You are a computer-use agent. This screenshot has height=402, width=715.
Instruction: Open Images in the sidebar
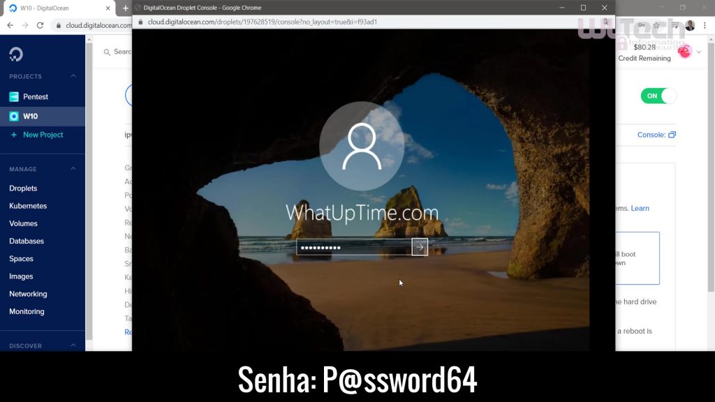(x=21, y=276)
